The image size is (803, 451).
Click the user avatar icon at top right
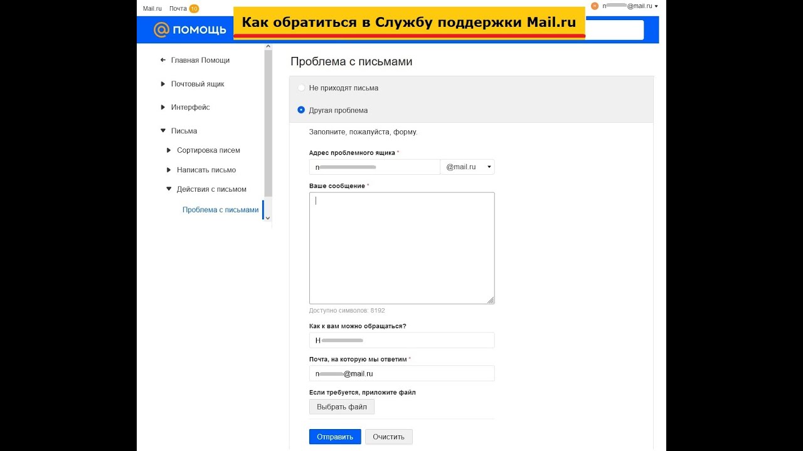pos(595,6)
